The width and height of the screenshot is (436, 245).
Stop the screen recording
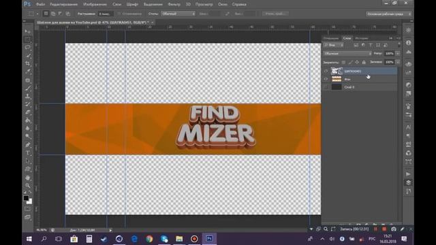point(384,229)
